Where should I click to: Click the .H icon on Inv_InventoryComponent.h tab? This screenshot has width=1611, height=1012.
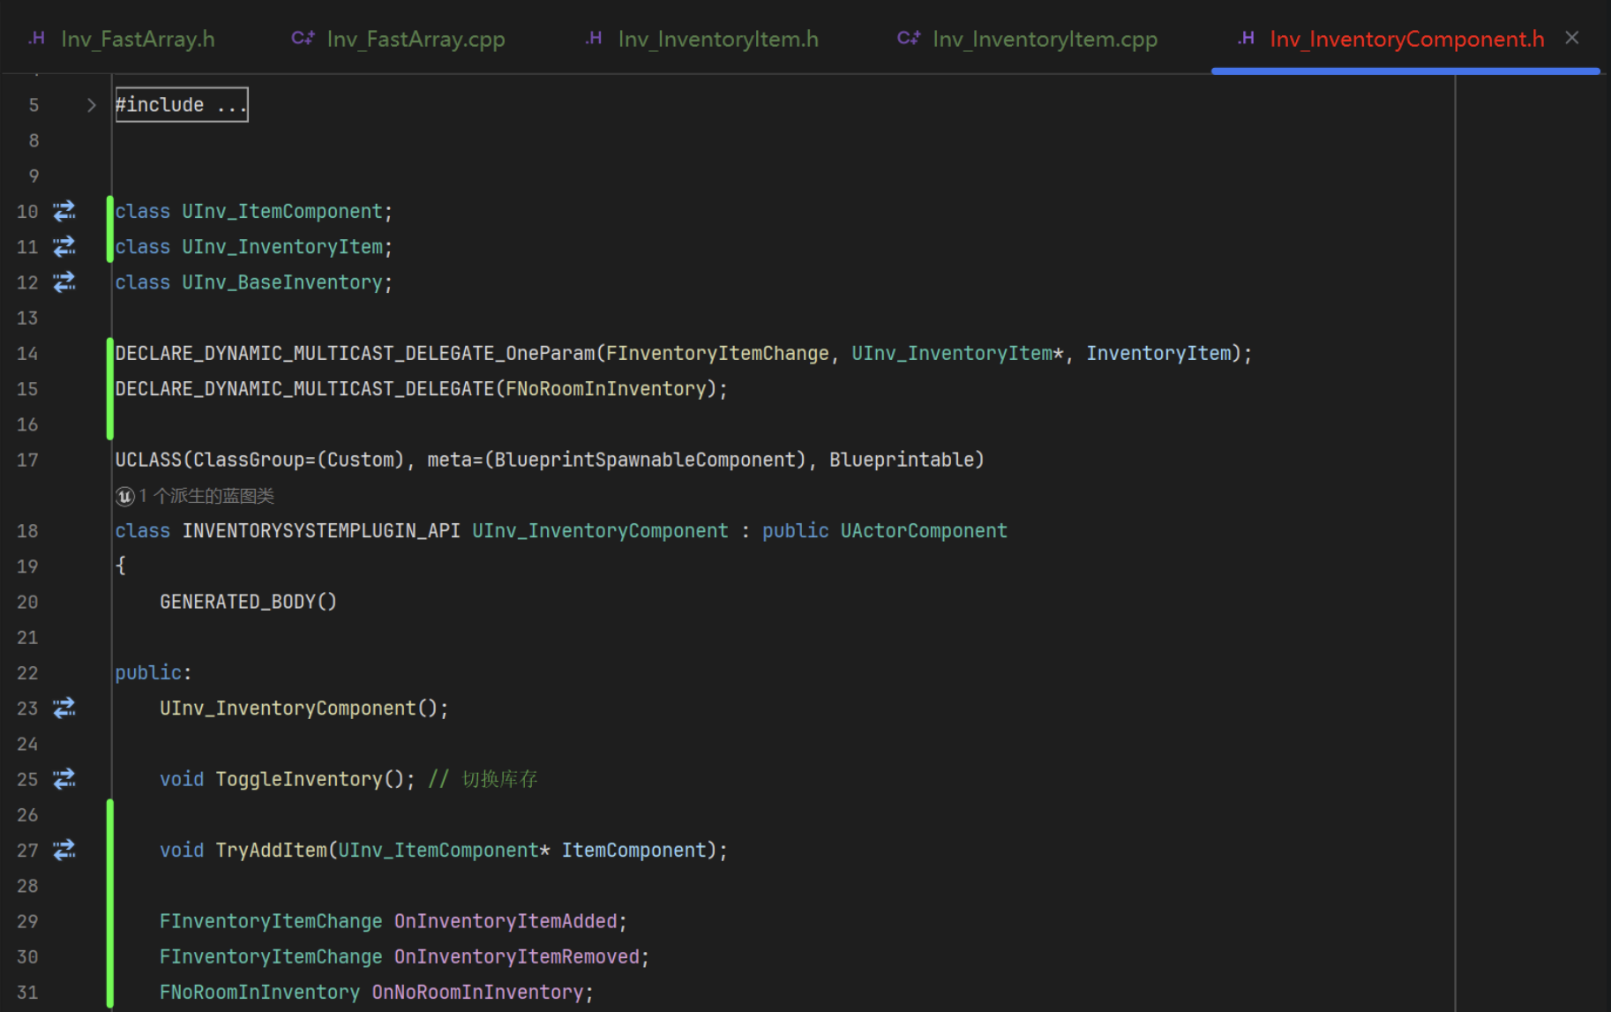point(1246,38)
